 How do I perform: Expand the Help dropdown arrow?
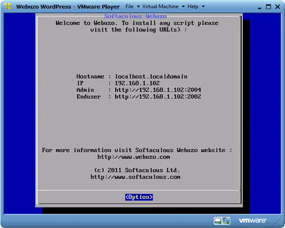[203, 7]
